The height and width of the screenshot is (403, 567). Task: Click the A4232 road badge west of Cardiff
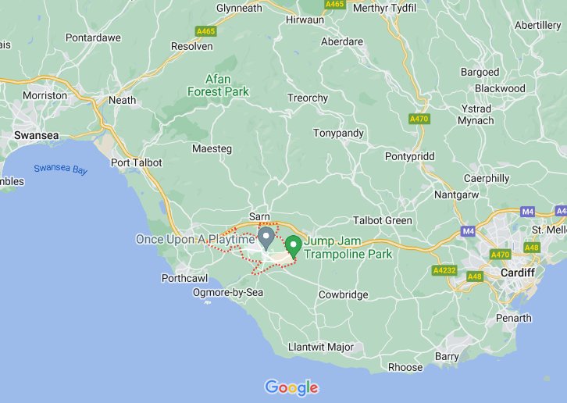coord(444,270)
